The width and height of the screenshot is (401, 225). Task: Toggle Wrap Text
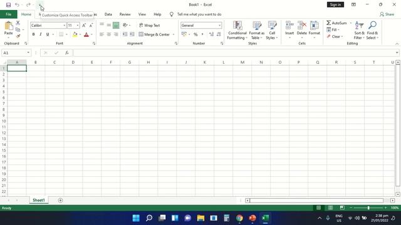[x=149, y=25]
